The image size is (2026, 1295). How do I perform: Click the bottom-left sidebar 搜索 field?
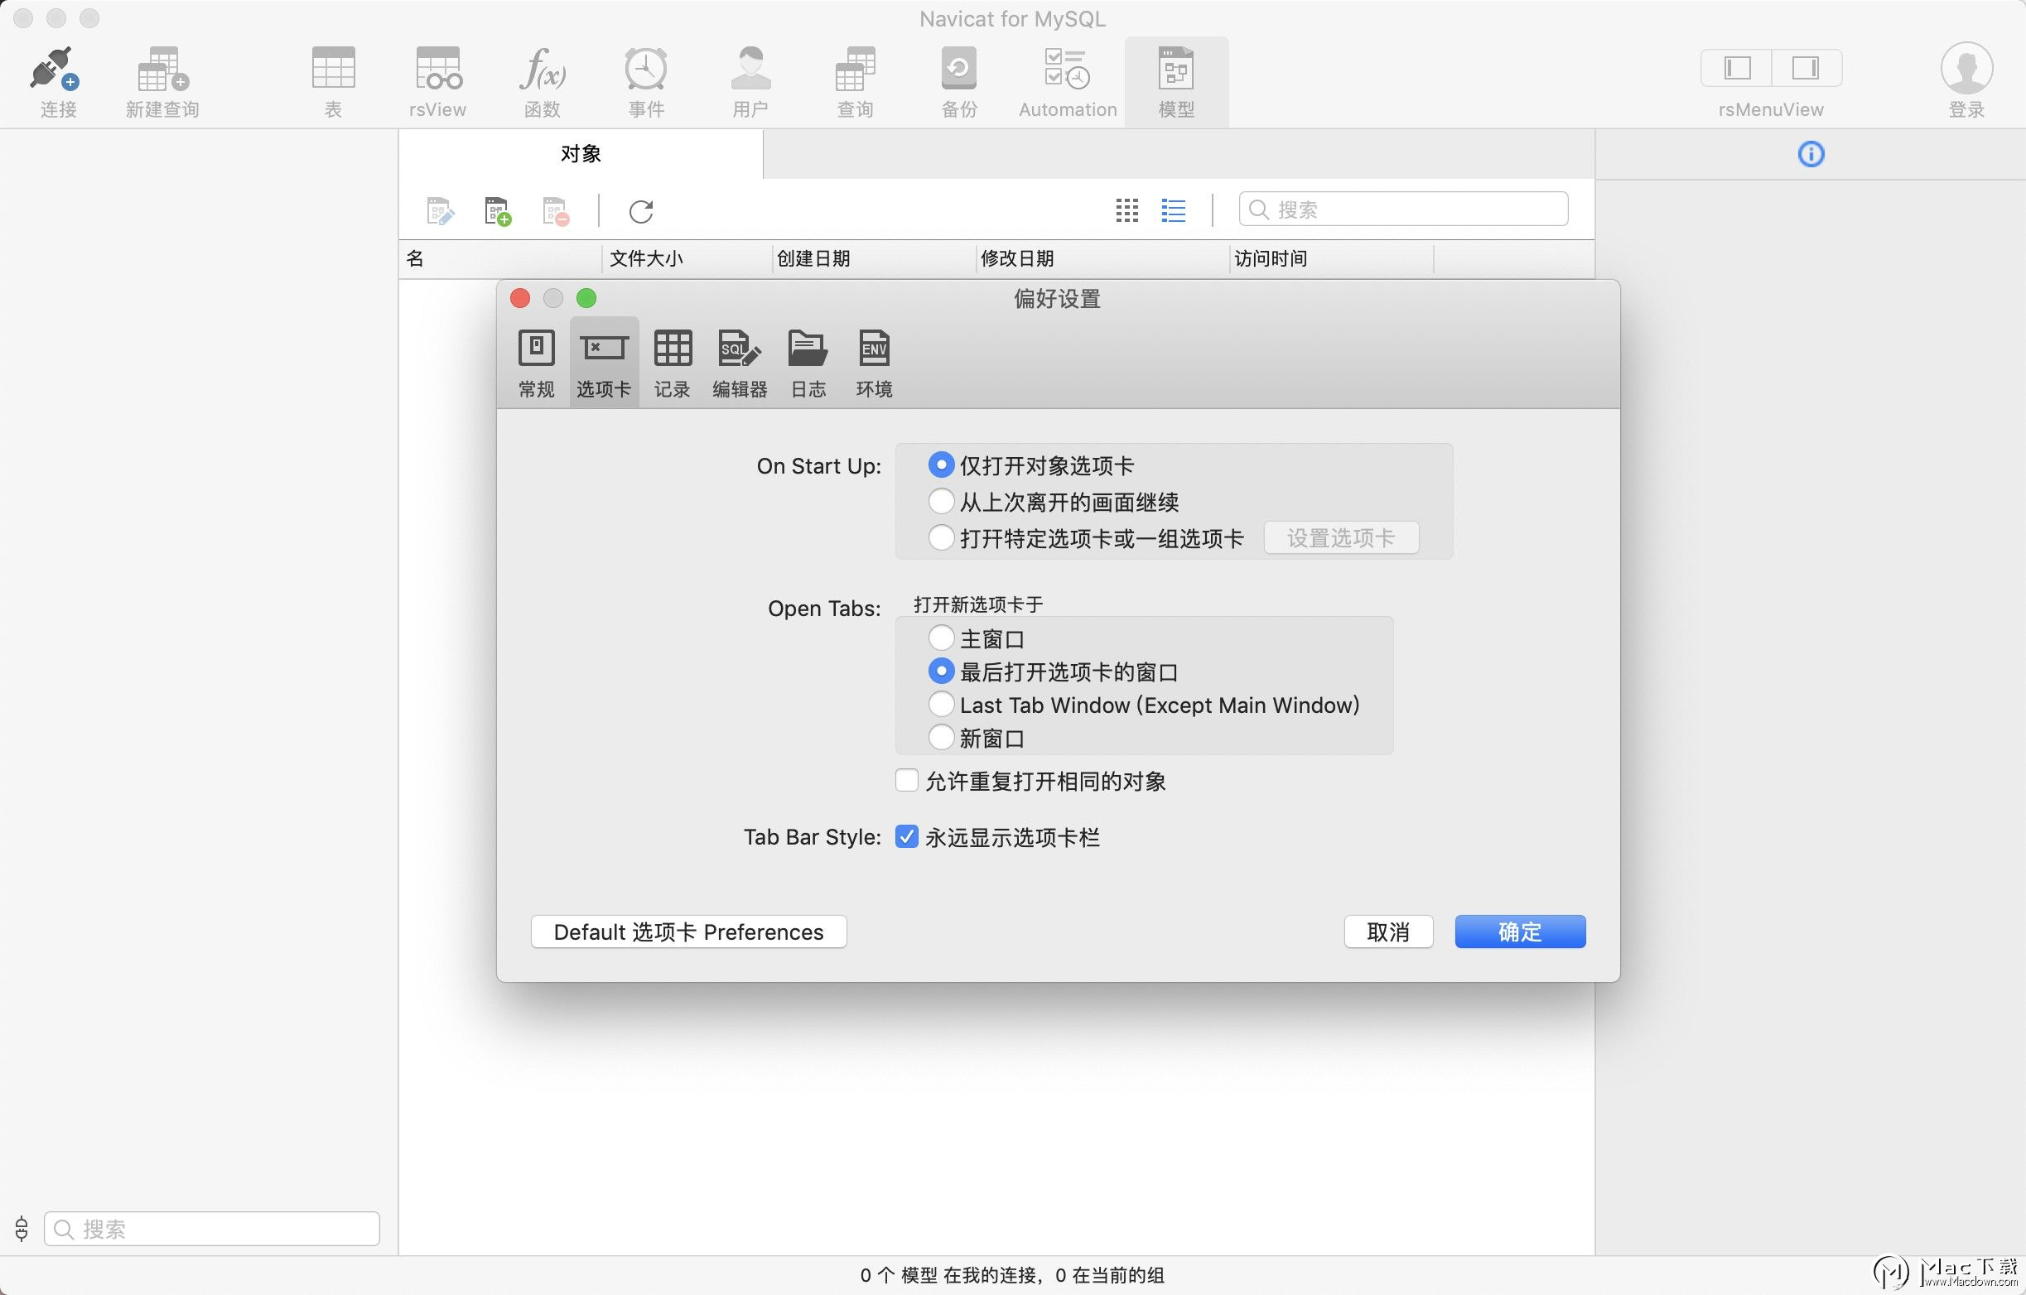click(211, 1229)
